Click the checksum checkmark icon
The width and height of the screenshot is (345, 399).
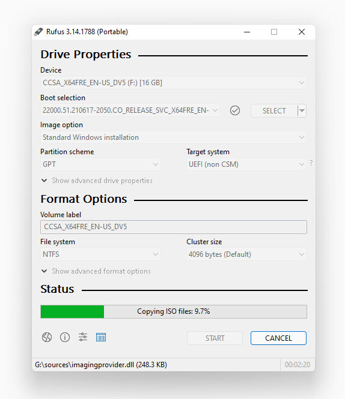(x=235, y=110)
